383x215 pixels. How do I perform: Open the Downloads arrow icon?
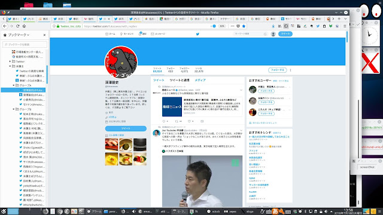click(x=273, y=26)
